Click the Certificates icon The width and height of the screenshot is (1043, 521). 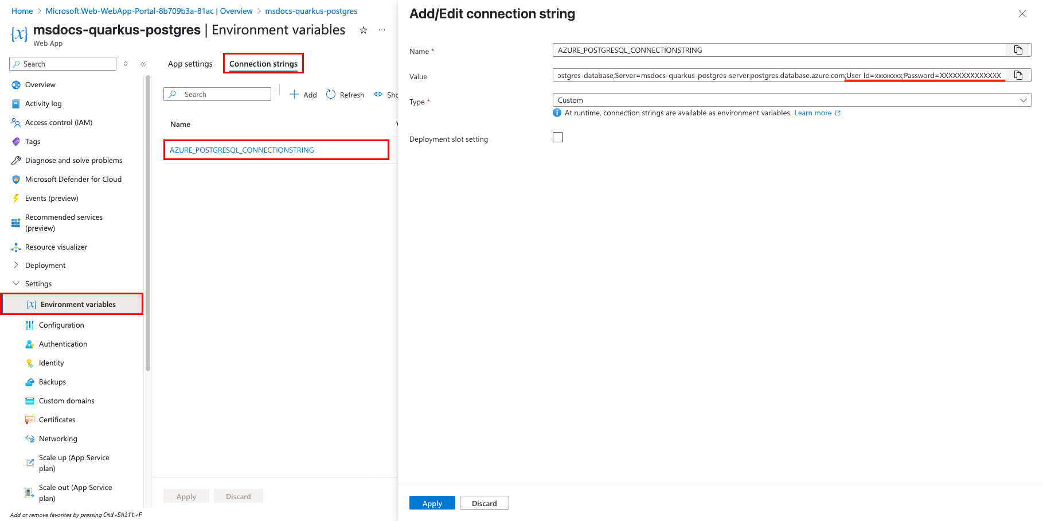point(30,420)
